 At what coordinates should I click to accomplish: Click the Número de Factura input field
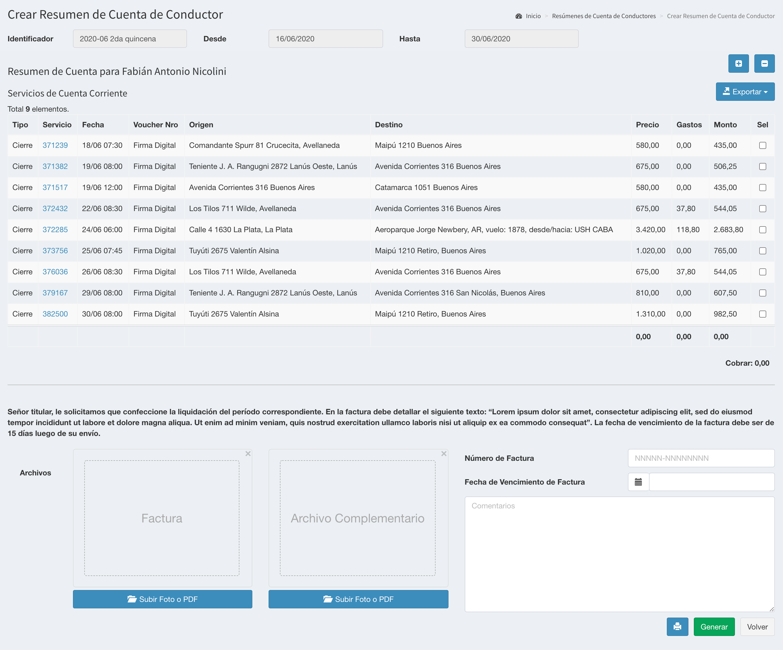click(701, 458)
